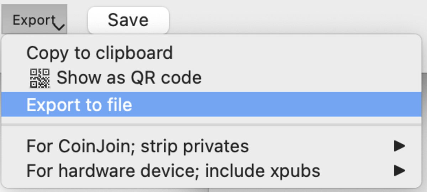Select the highlighted Export to file entry
The width and height of the screenshot is (427, 192).
[79, 105]
